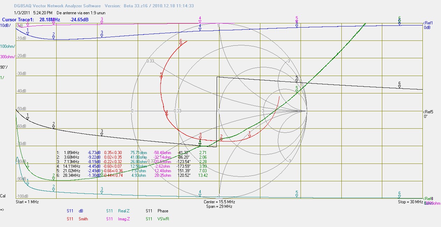Select marker 4 on the magenta Imag Z trace
Image resolution: width=441 pixels, height=227 pixels.
tap(200, 20)
